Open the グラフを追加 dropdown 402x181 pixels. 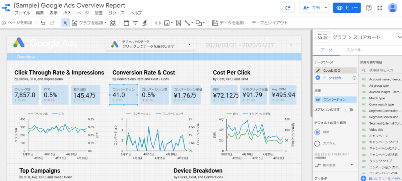click(89, 23)
